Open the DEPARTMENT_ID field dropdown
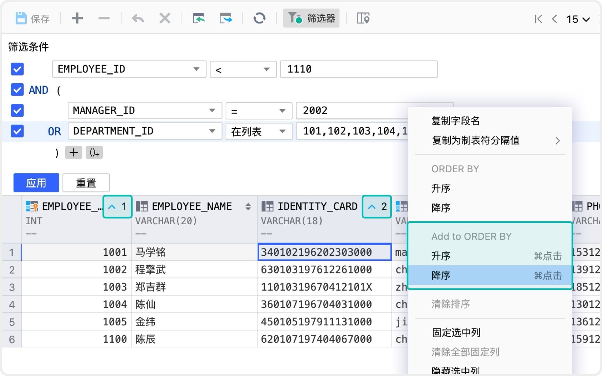This screenshot has height=376, width=602. 145,131
